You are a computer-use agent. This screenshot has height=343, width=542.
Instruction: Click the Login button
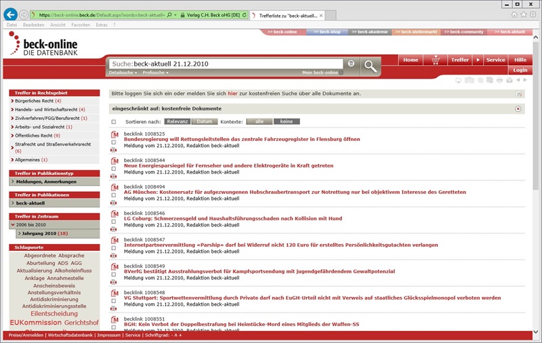(520, 70)
